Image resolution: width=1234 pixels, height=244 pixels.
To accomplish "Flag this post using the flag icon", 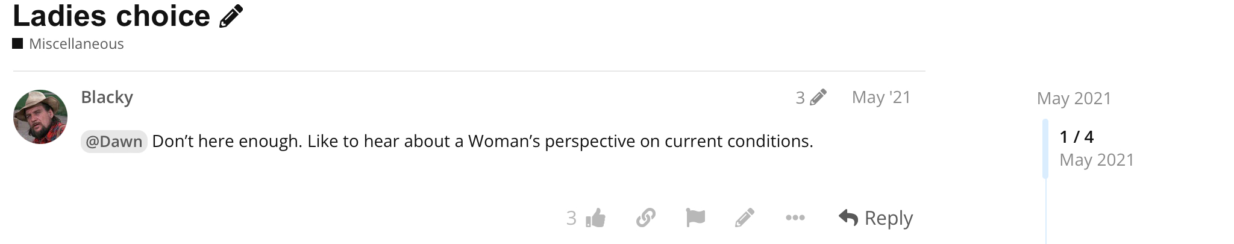I will click(695, 217).
